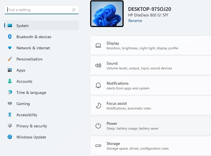Open the Power settings card

tap(151, 126)
